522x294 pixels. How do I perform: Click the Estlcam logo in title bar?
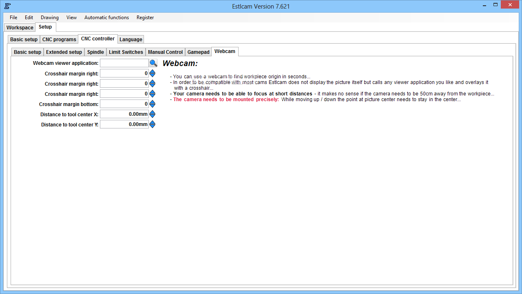click(x=7, y=6)
